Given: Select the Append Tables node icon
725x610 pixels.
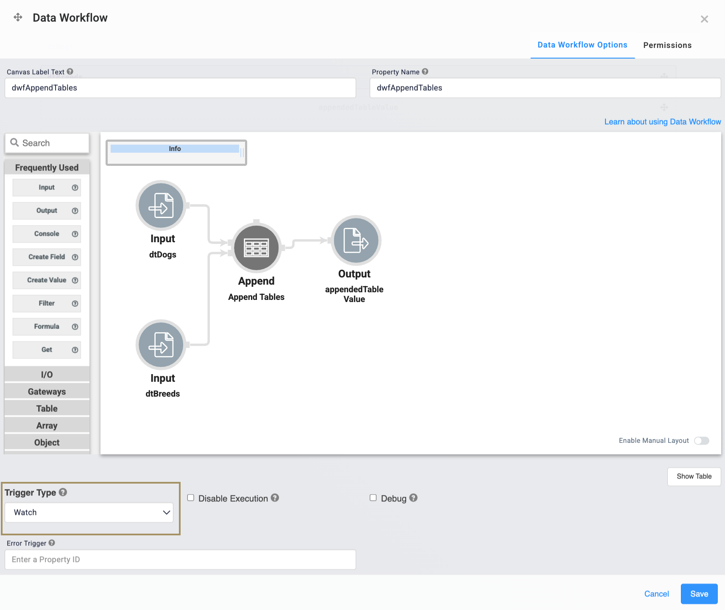Looking at the screenshot, I should tap(256, 248).
